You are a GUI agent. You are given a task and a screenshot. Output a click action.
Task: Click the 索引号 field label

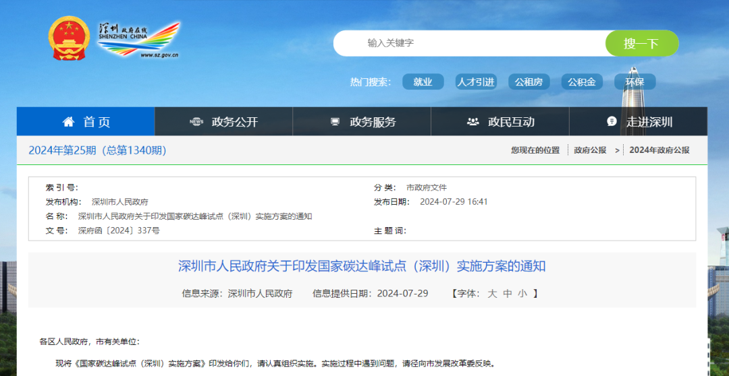pyautogui.click(x=62, y=187)
